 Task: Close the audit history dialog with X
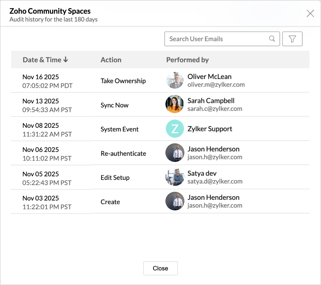[310, 13]
